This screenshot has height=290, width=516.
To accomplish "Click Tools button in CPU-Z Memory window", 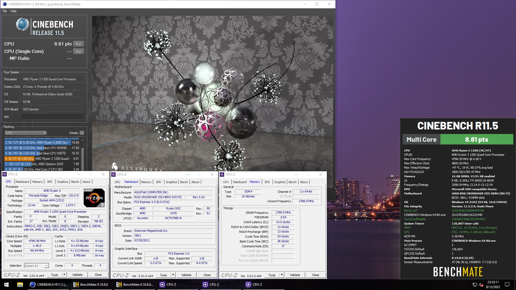I will [272, 275].
